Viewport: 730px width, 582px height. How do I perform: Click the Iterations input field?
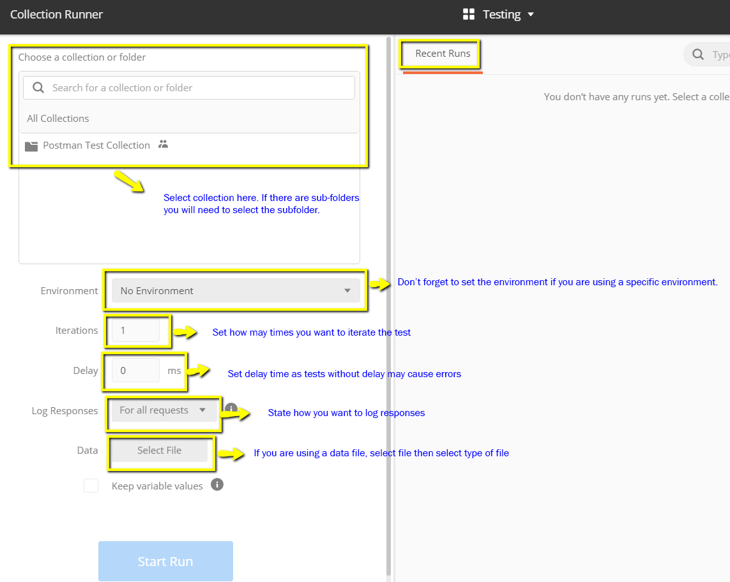tap(135, 331)
